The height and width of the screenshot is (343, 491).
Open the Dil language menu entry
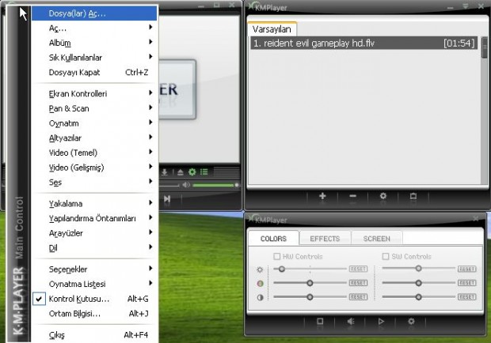[x=95, y=247]
